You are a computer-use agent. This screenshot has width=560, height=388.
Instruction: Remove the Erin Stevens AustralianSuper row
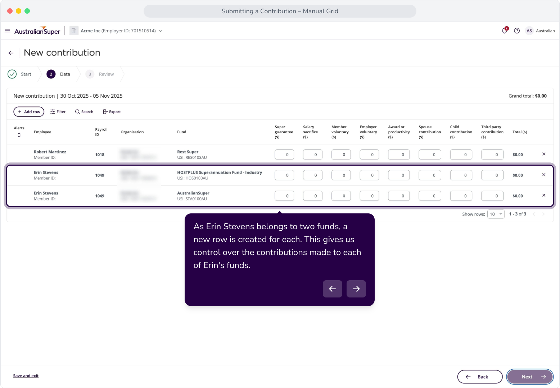point(544,195)
